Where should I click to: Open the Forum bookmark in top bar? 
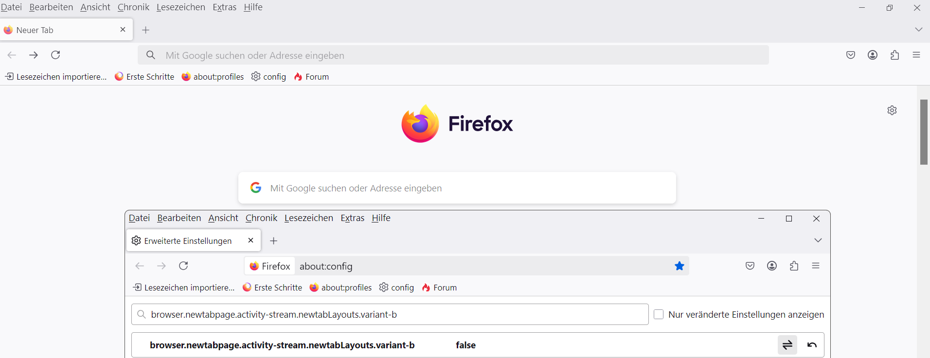click(x=312, y=77)
